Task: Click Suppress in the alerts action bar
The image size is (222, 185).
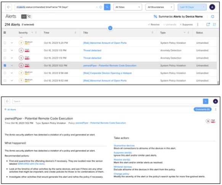Action: coord(186,25)
